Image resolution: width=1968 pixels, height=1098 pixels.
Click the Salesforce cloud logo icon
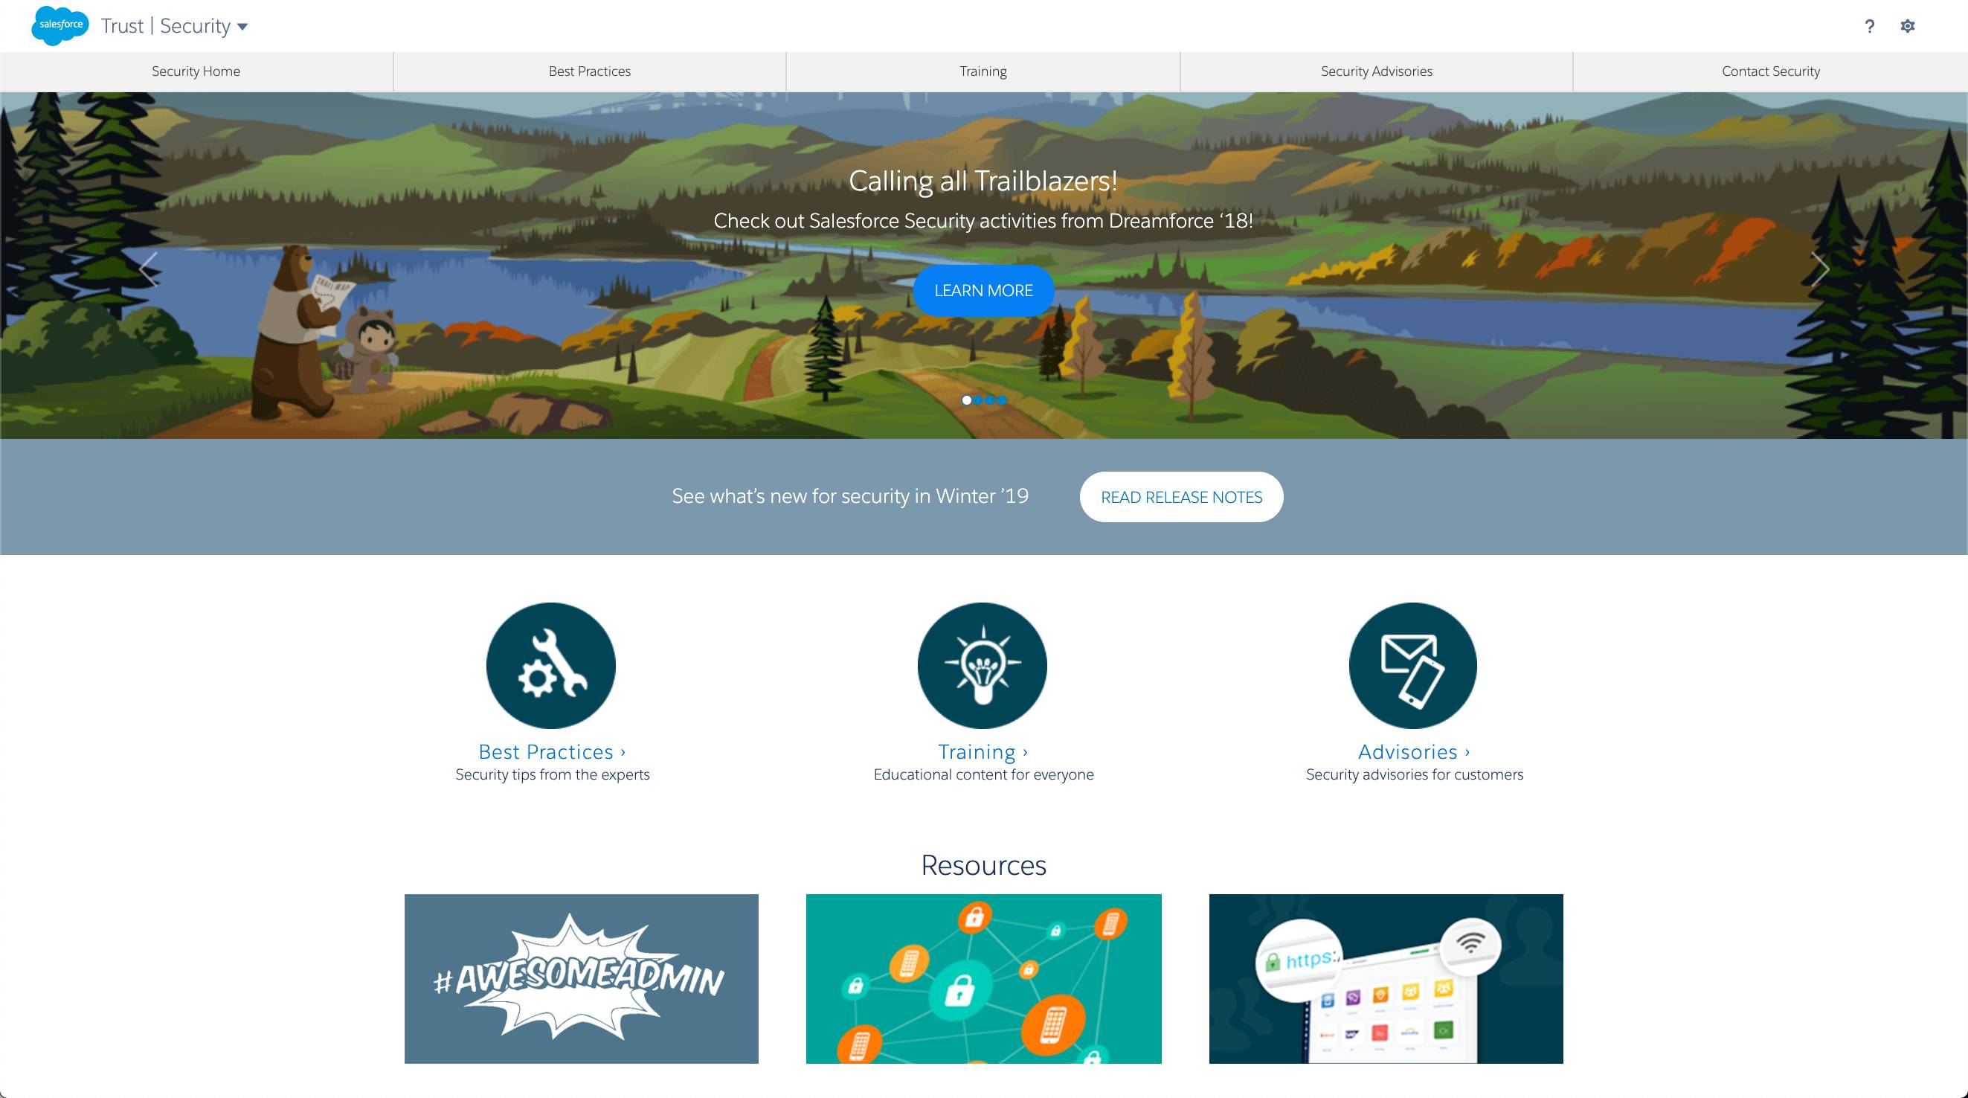click(60, 26)
